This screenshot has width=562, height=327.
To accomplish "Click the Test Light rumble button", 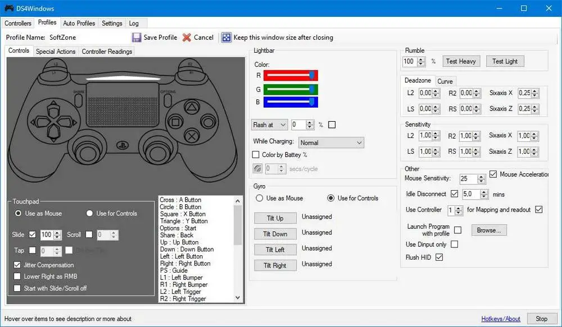I will (505, 61).
